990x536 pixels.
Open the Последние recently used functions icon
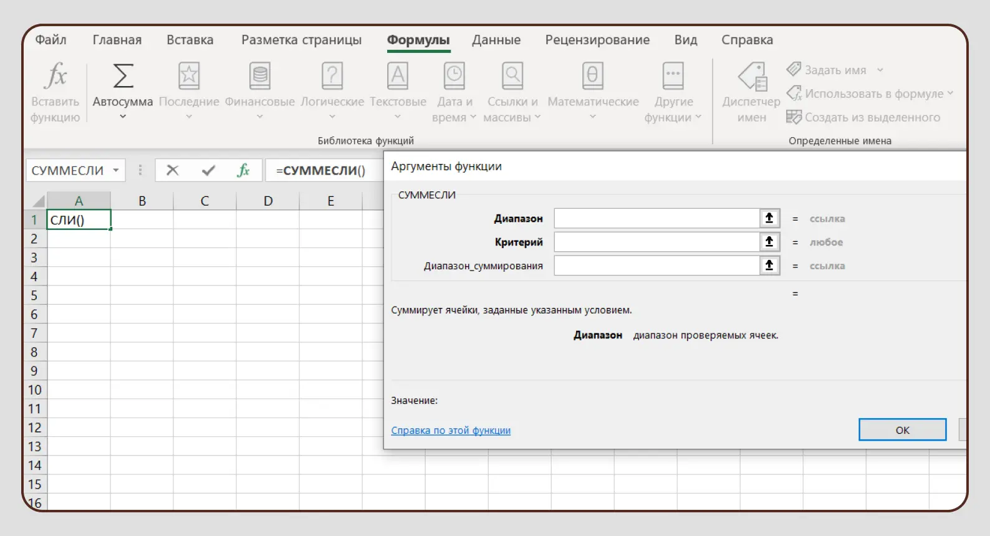pos(189,76)
